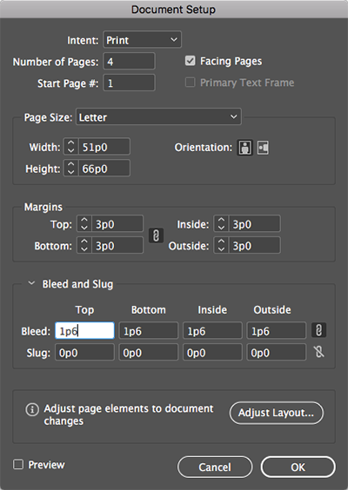
Task: Toggle the Bleed chain link icon
Action: tap(318, 330)
